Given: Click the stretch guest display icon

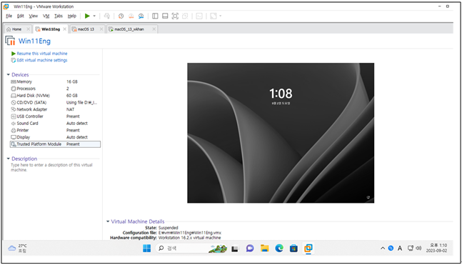Looking at the screenshot, I should [214, 16].
